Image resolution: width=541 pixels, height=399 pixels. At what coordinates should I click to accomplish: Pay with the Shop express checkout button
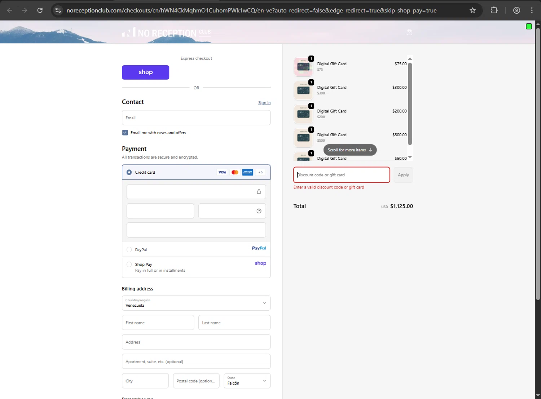pos(145,72)
